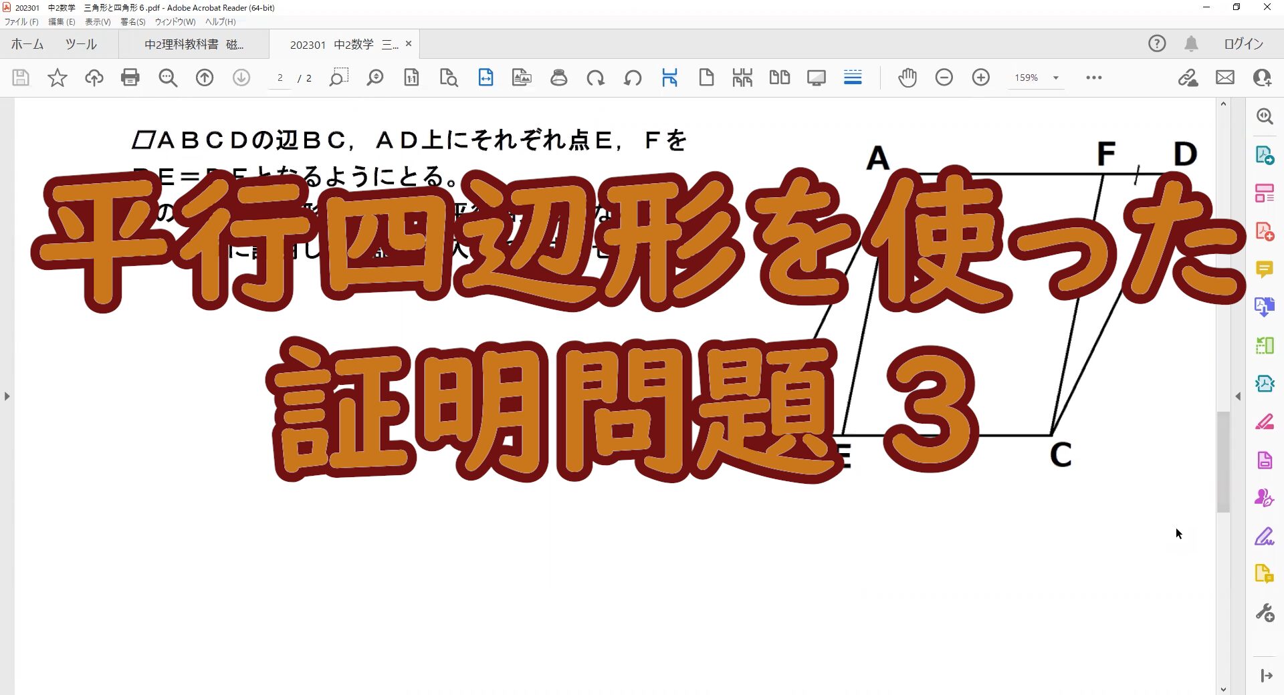Click scrollbar down arrow
Viewport: 1284px width, 695px height.
pyautogui.click(x=1223, y=689)
